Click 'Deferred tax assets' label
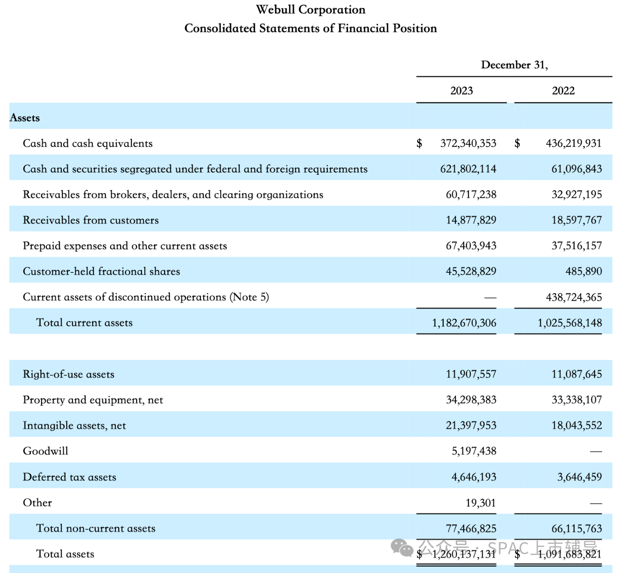 point(70,477)
